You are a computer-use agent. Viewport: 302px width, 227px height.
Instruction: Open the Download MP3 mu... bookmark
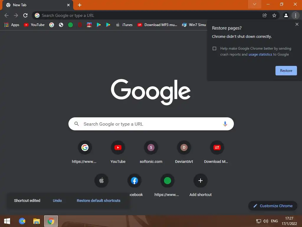tap(157, 25)
